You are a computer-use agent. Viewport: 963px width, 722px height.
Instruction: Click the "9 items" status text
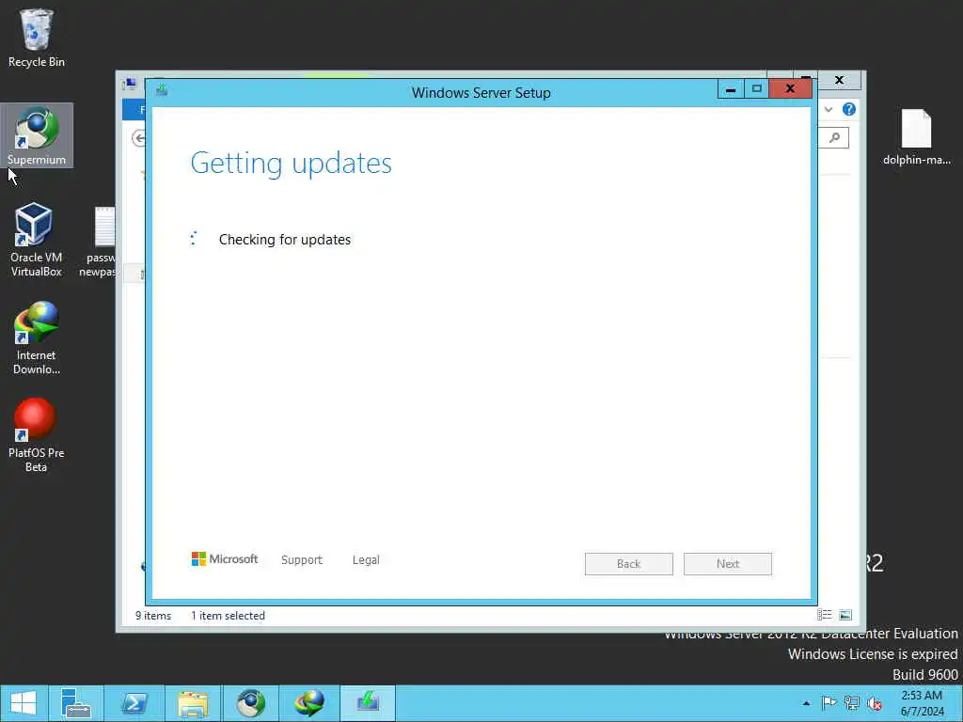point(153,615)
